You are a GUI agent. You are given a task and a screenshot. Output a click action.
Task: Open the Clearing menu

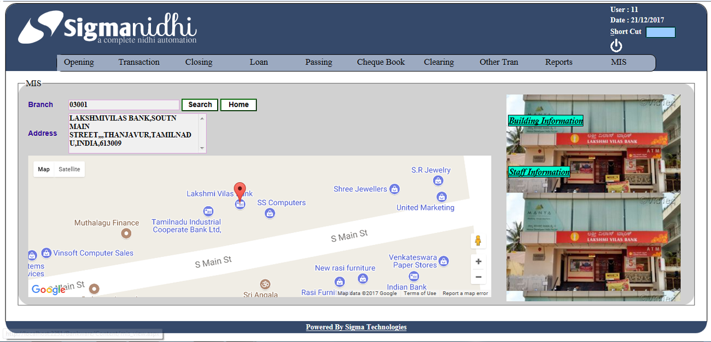point(439,62)
